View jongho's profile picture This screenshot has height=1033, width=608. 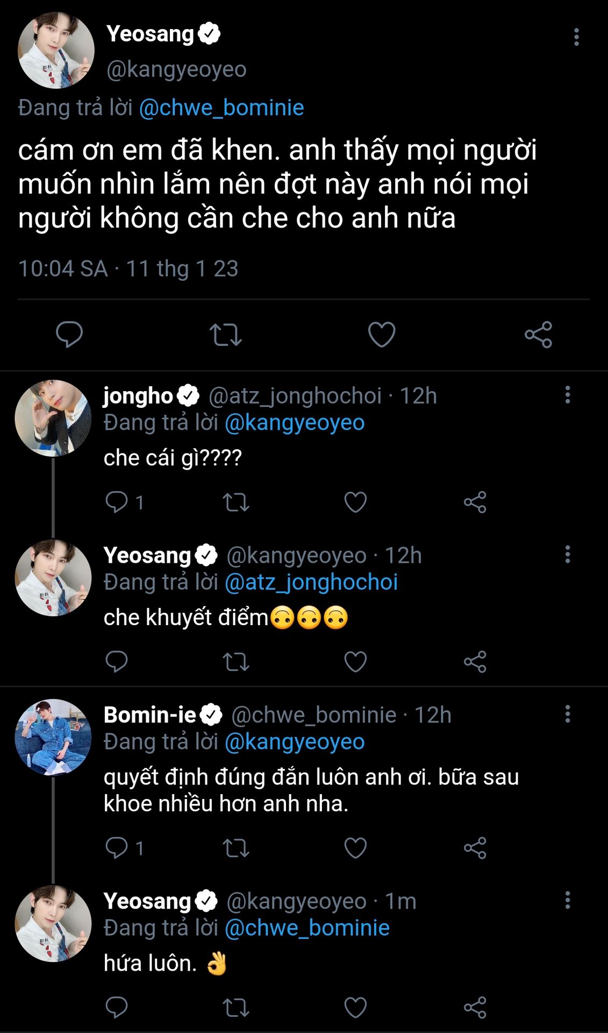coord(53,418)
